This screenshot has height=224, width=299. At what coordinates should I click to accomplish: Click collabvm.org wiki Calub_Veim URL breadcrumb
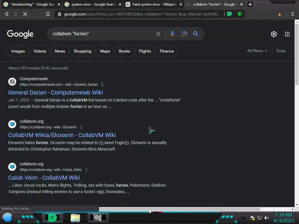(x=51, y=170)
